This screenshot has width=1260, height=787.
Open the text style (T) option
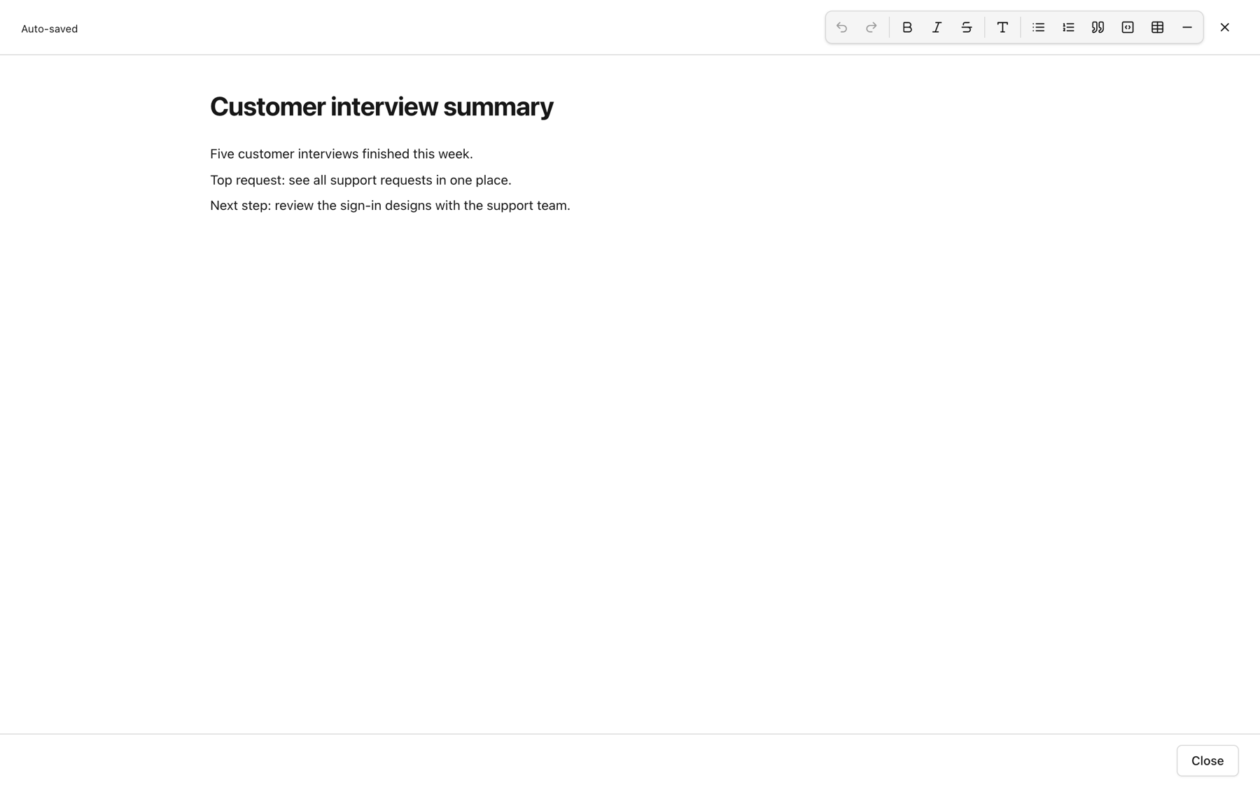tap(1002, 27)
